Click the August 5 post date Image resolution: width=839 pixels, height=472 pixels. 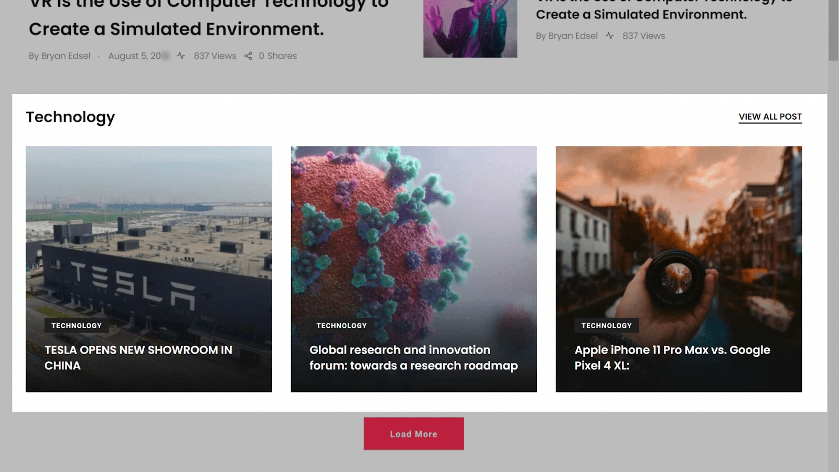coord(138,56)
